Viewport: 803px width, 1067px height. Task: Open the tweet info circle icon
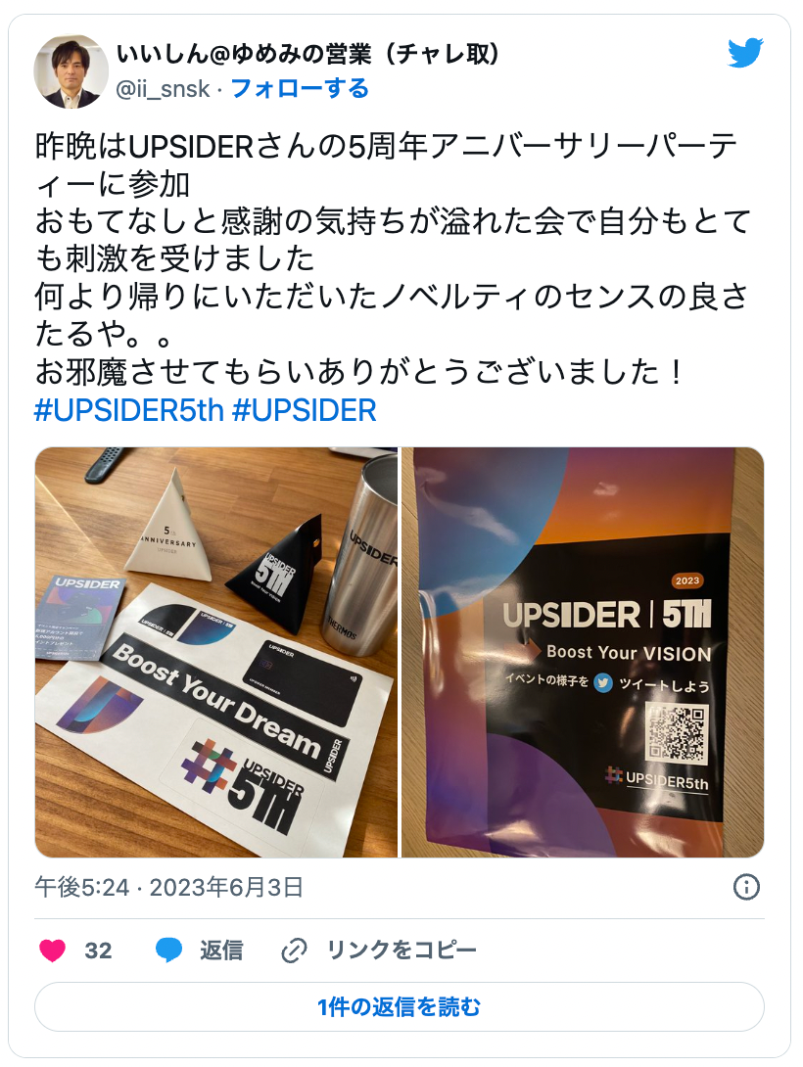pyautogui.click(x=746, y=887)
